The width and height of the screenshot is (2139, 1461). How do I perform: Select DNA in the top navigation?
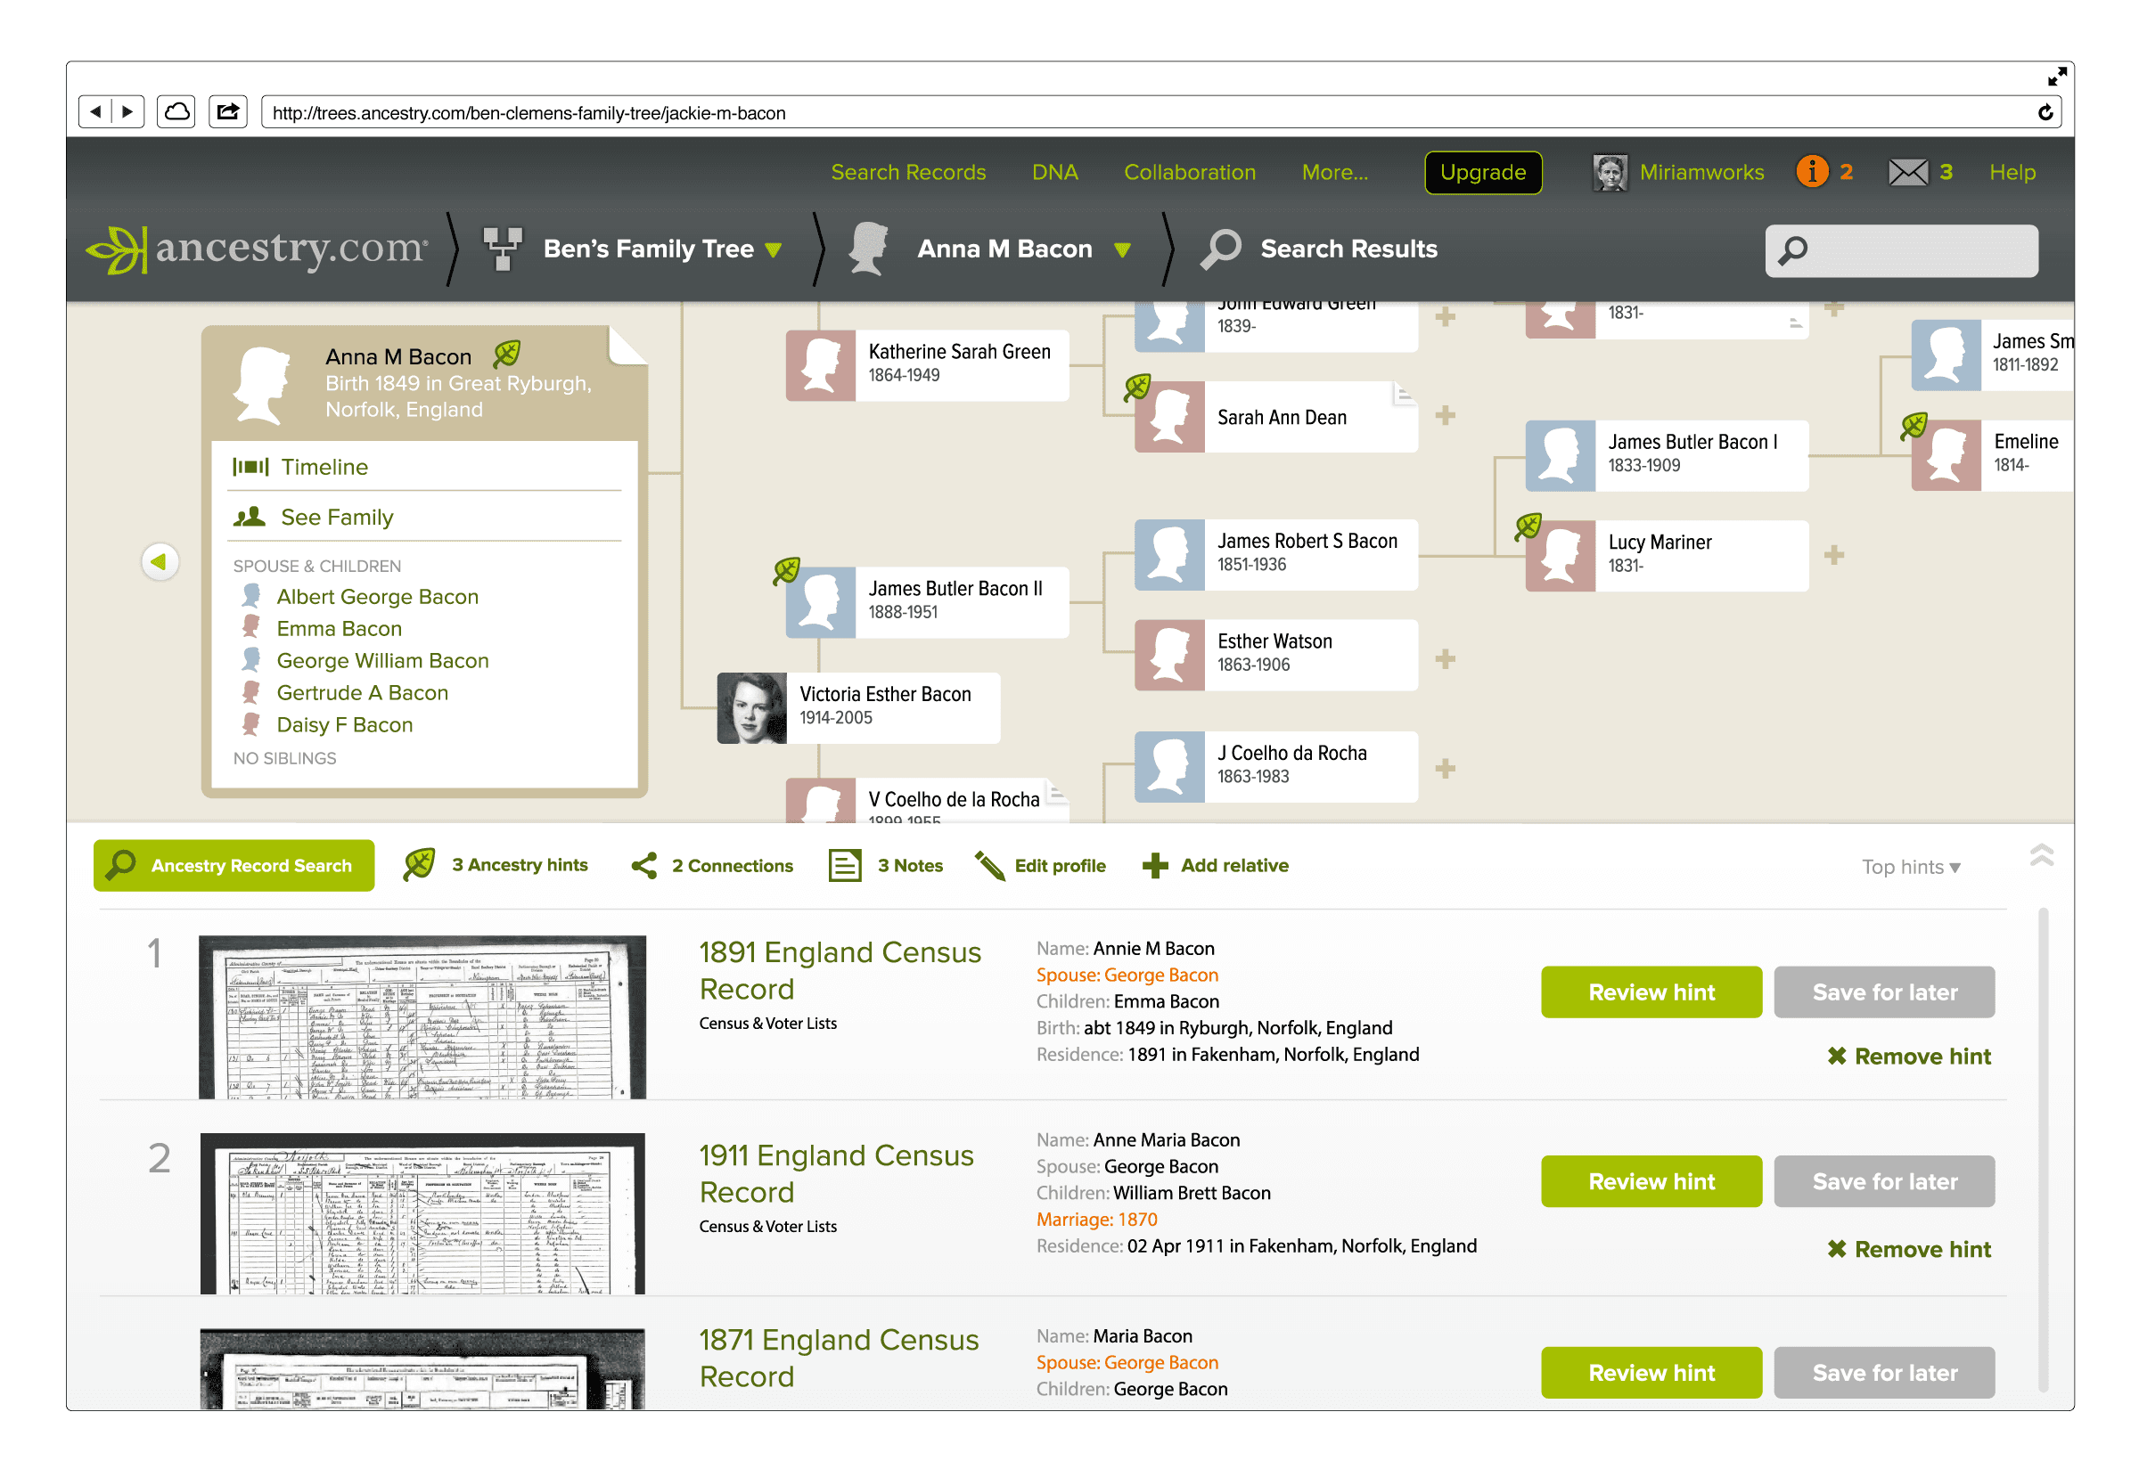coord(1054,172)
